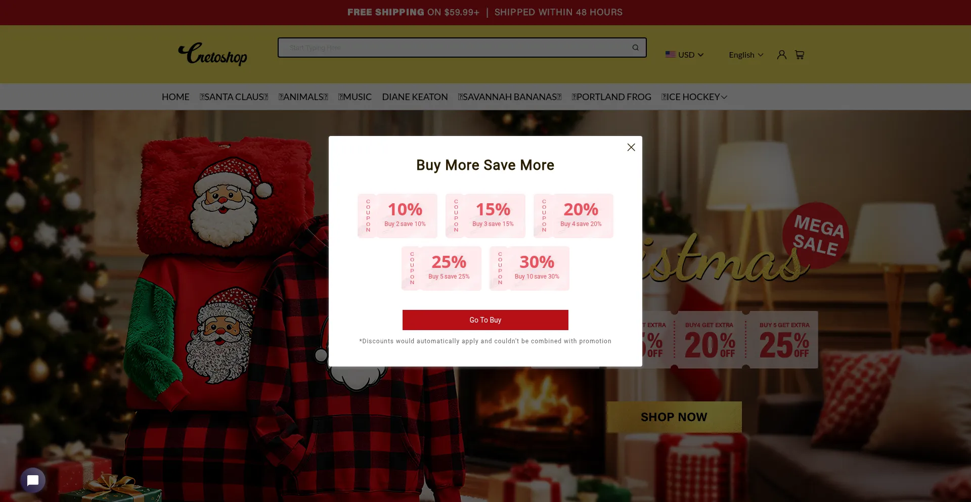Focus the Start Typing Here search field
Viewport: 971px width, 502px height.
455,48
